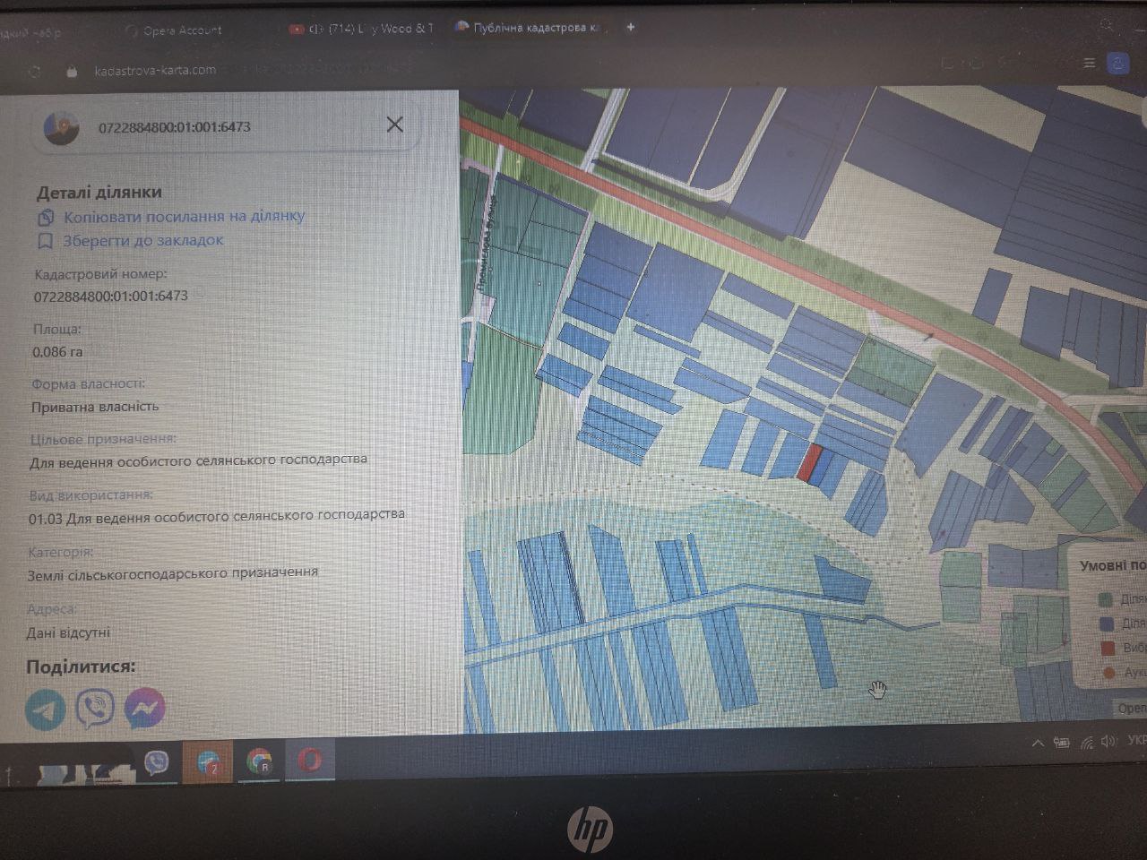The width and height of the screenshot is (1147, 860).
Task: Select the red highlighted parcel on the map
Action: click(x=810, y=462)
